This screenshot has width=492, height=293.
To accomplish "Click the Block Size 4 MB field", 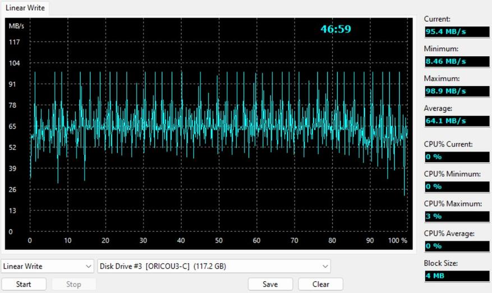I will pyautogui.click(x=457, y=276).
